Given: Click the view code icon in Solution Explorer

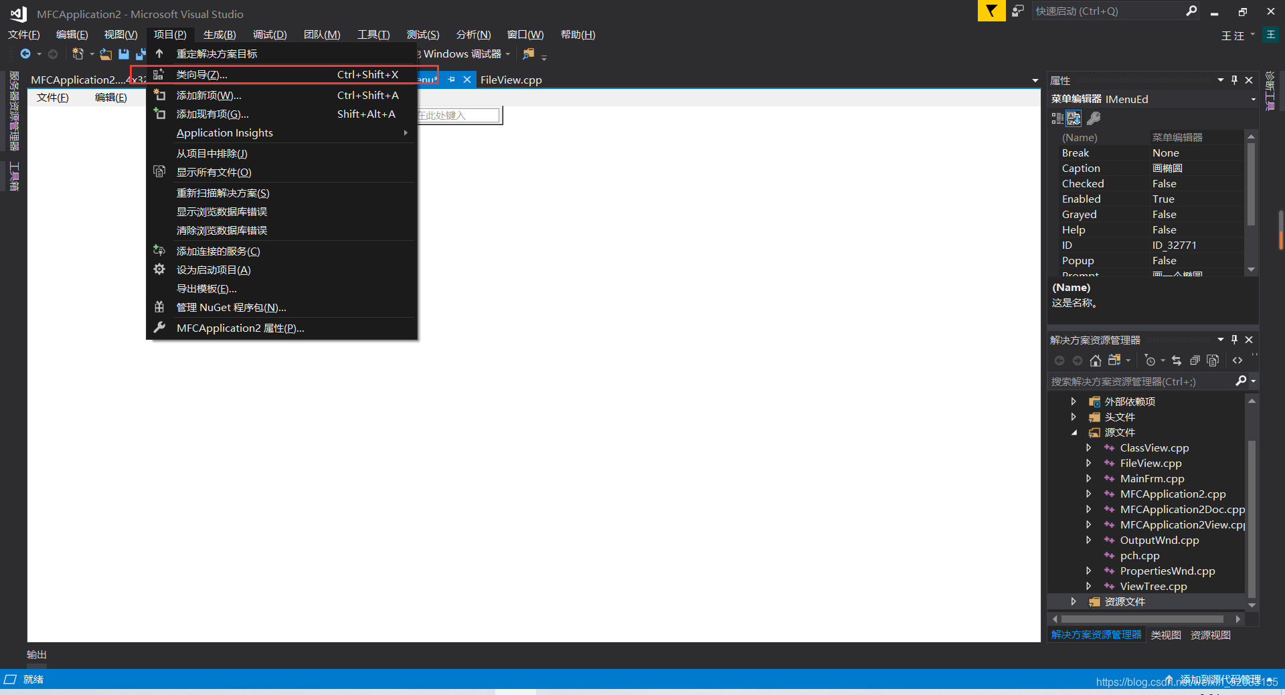Looking at the screenshot, I should (x=1237, y=361).
